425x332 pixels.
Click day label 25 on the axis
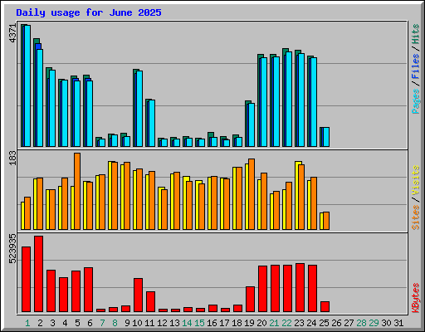(x=324, y=323)
